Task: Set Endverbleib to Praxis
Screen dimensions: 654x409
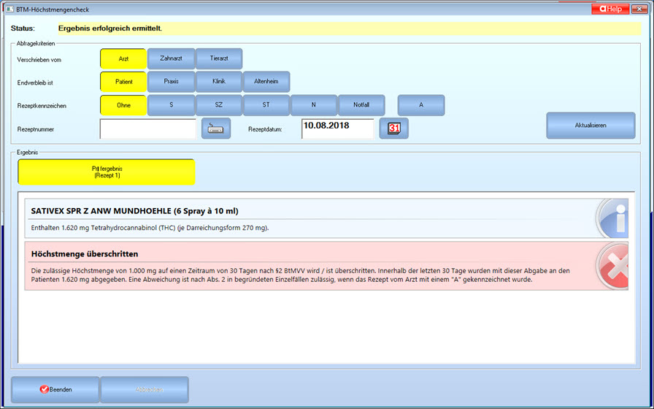Action: (x=171, y=82)
